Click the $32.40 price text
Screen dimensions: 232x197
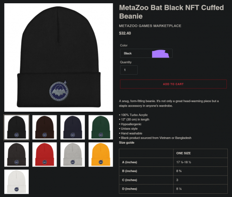click(x=125, y=33)
